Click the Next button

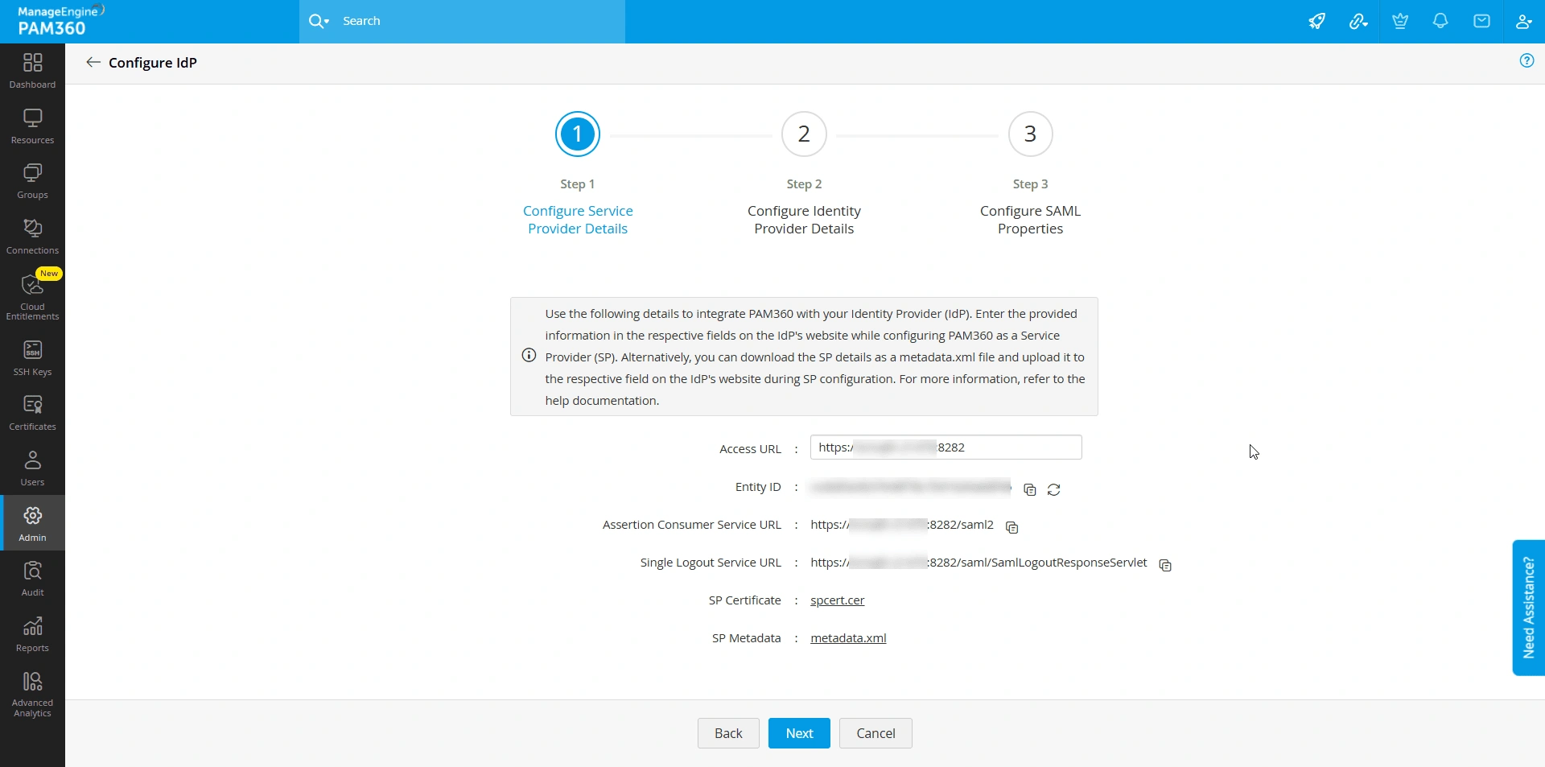pyautogui.click(x=799, y=733)
